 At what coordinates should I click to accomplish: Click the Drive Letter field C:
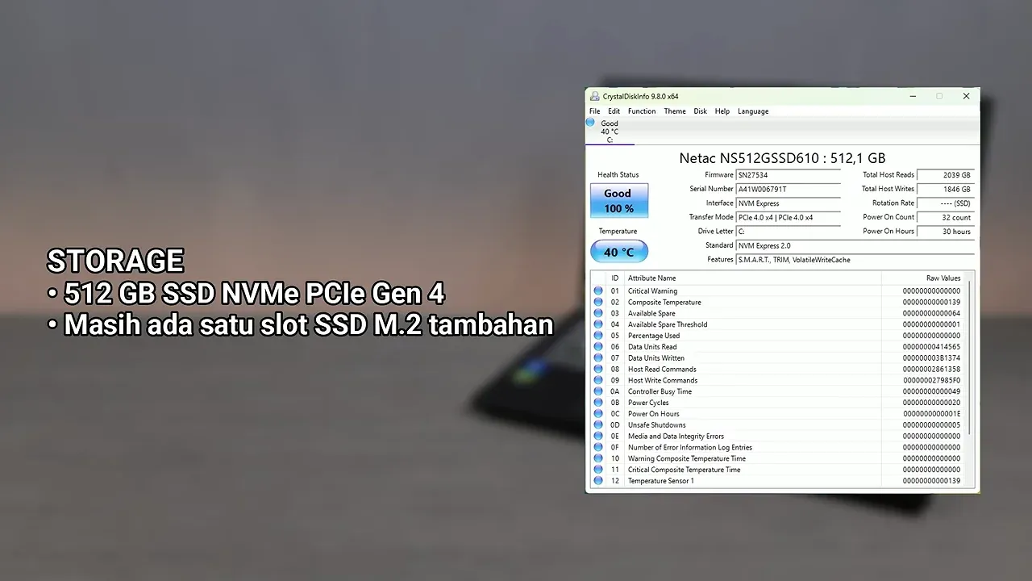point(789,232)
